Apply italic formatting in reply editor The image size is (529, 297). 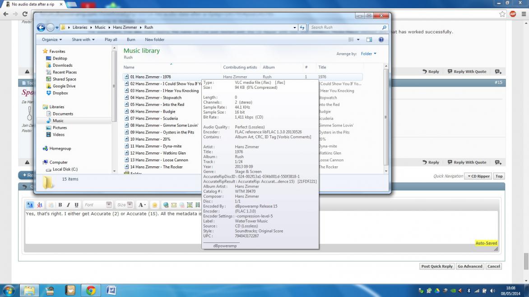click(x=68, y=205)
